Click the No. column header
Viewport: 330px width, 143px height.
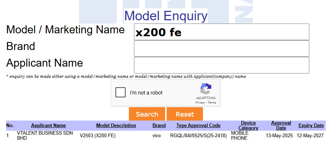10,126
